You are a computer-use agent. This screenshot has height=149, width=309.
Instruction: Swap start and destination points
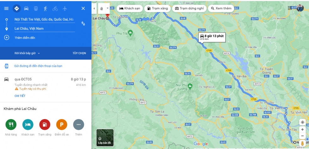[x=83, y=24]
